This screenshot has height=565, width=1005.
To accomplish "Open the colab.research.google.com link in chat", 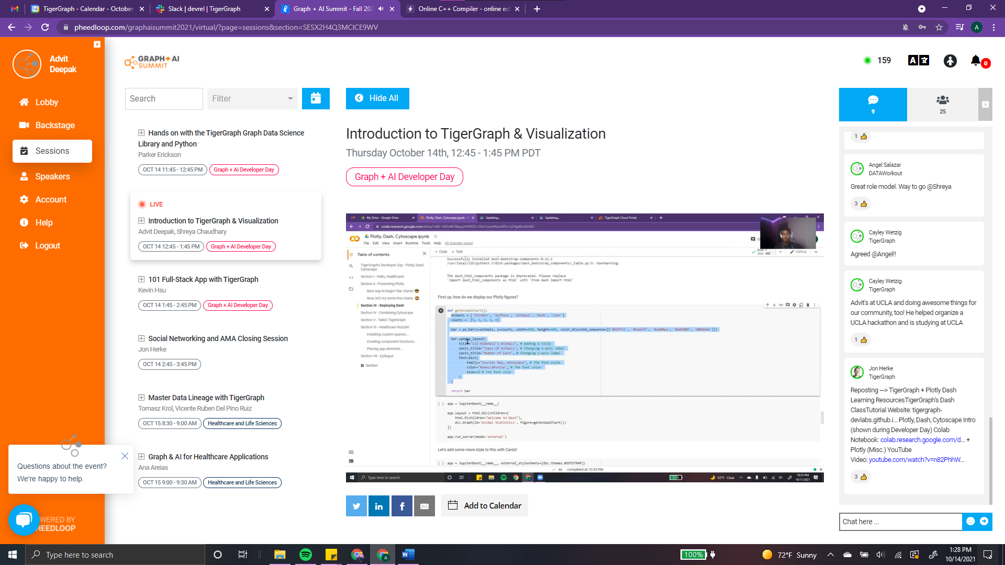I will 922,440.
